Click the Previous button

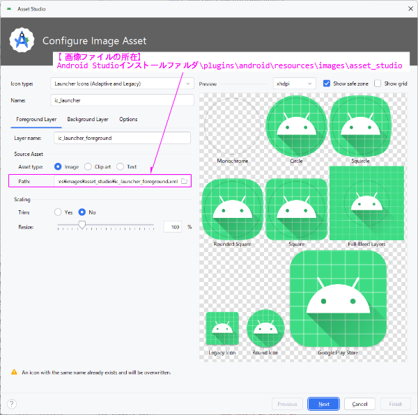click(x=287, y=404)
